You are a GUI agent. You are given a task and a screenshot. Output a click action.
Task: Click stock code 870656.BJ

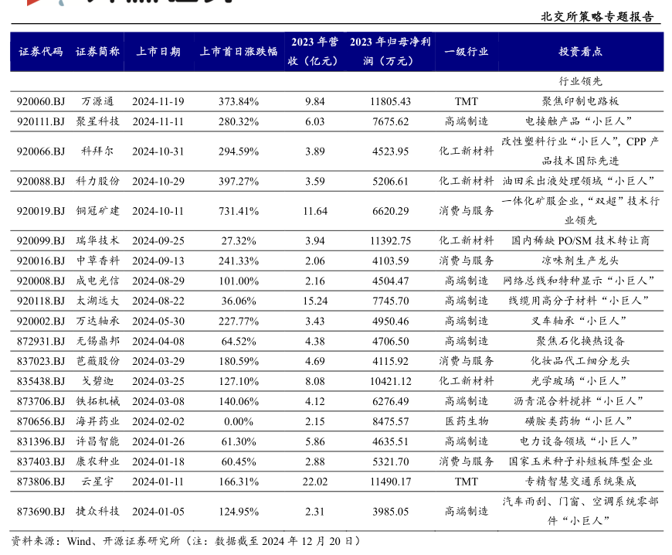41,421
